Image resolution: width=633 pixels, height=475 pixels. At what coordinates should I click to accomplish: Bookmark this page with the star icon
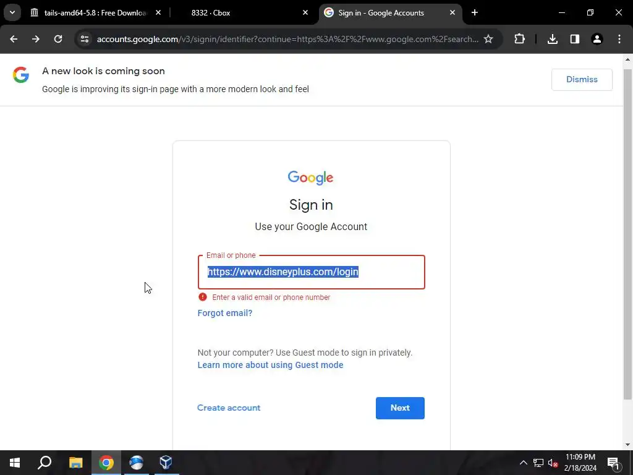pos(488,39)
